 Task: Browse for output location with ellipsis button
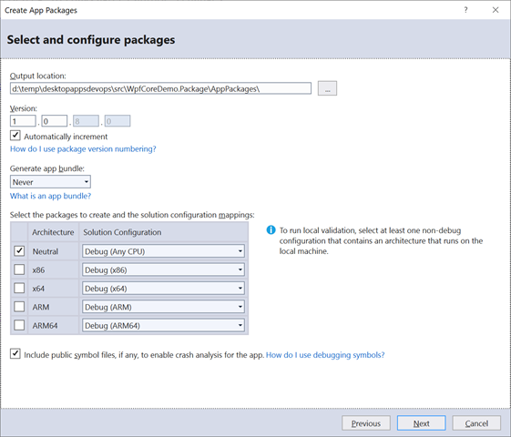pos(327,88)
